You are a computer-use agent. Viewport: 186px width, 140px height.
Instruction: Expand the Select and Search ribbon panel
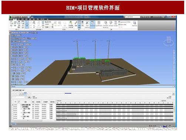coord(39,29)
